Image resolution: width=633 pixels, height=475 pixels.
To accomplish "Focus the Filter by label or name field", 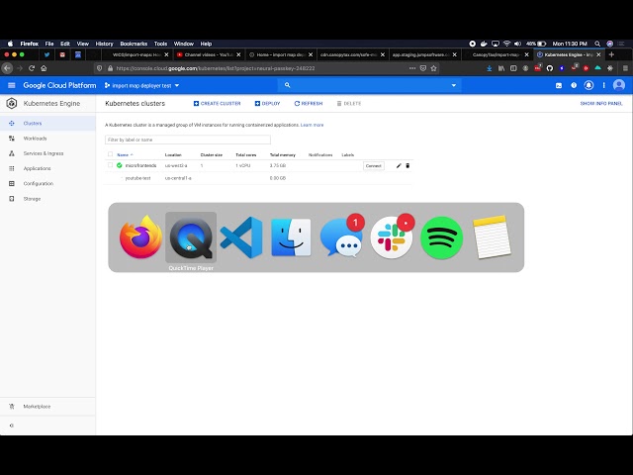I will coord(188,140).
